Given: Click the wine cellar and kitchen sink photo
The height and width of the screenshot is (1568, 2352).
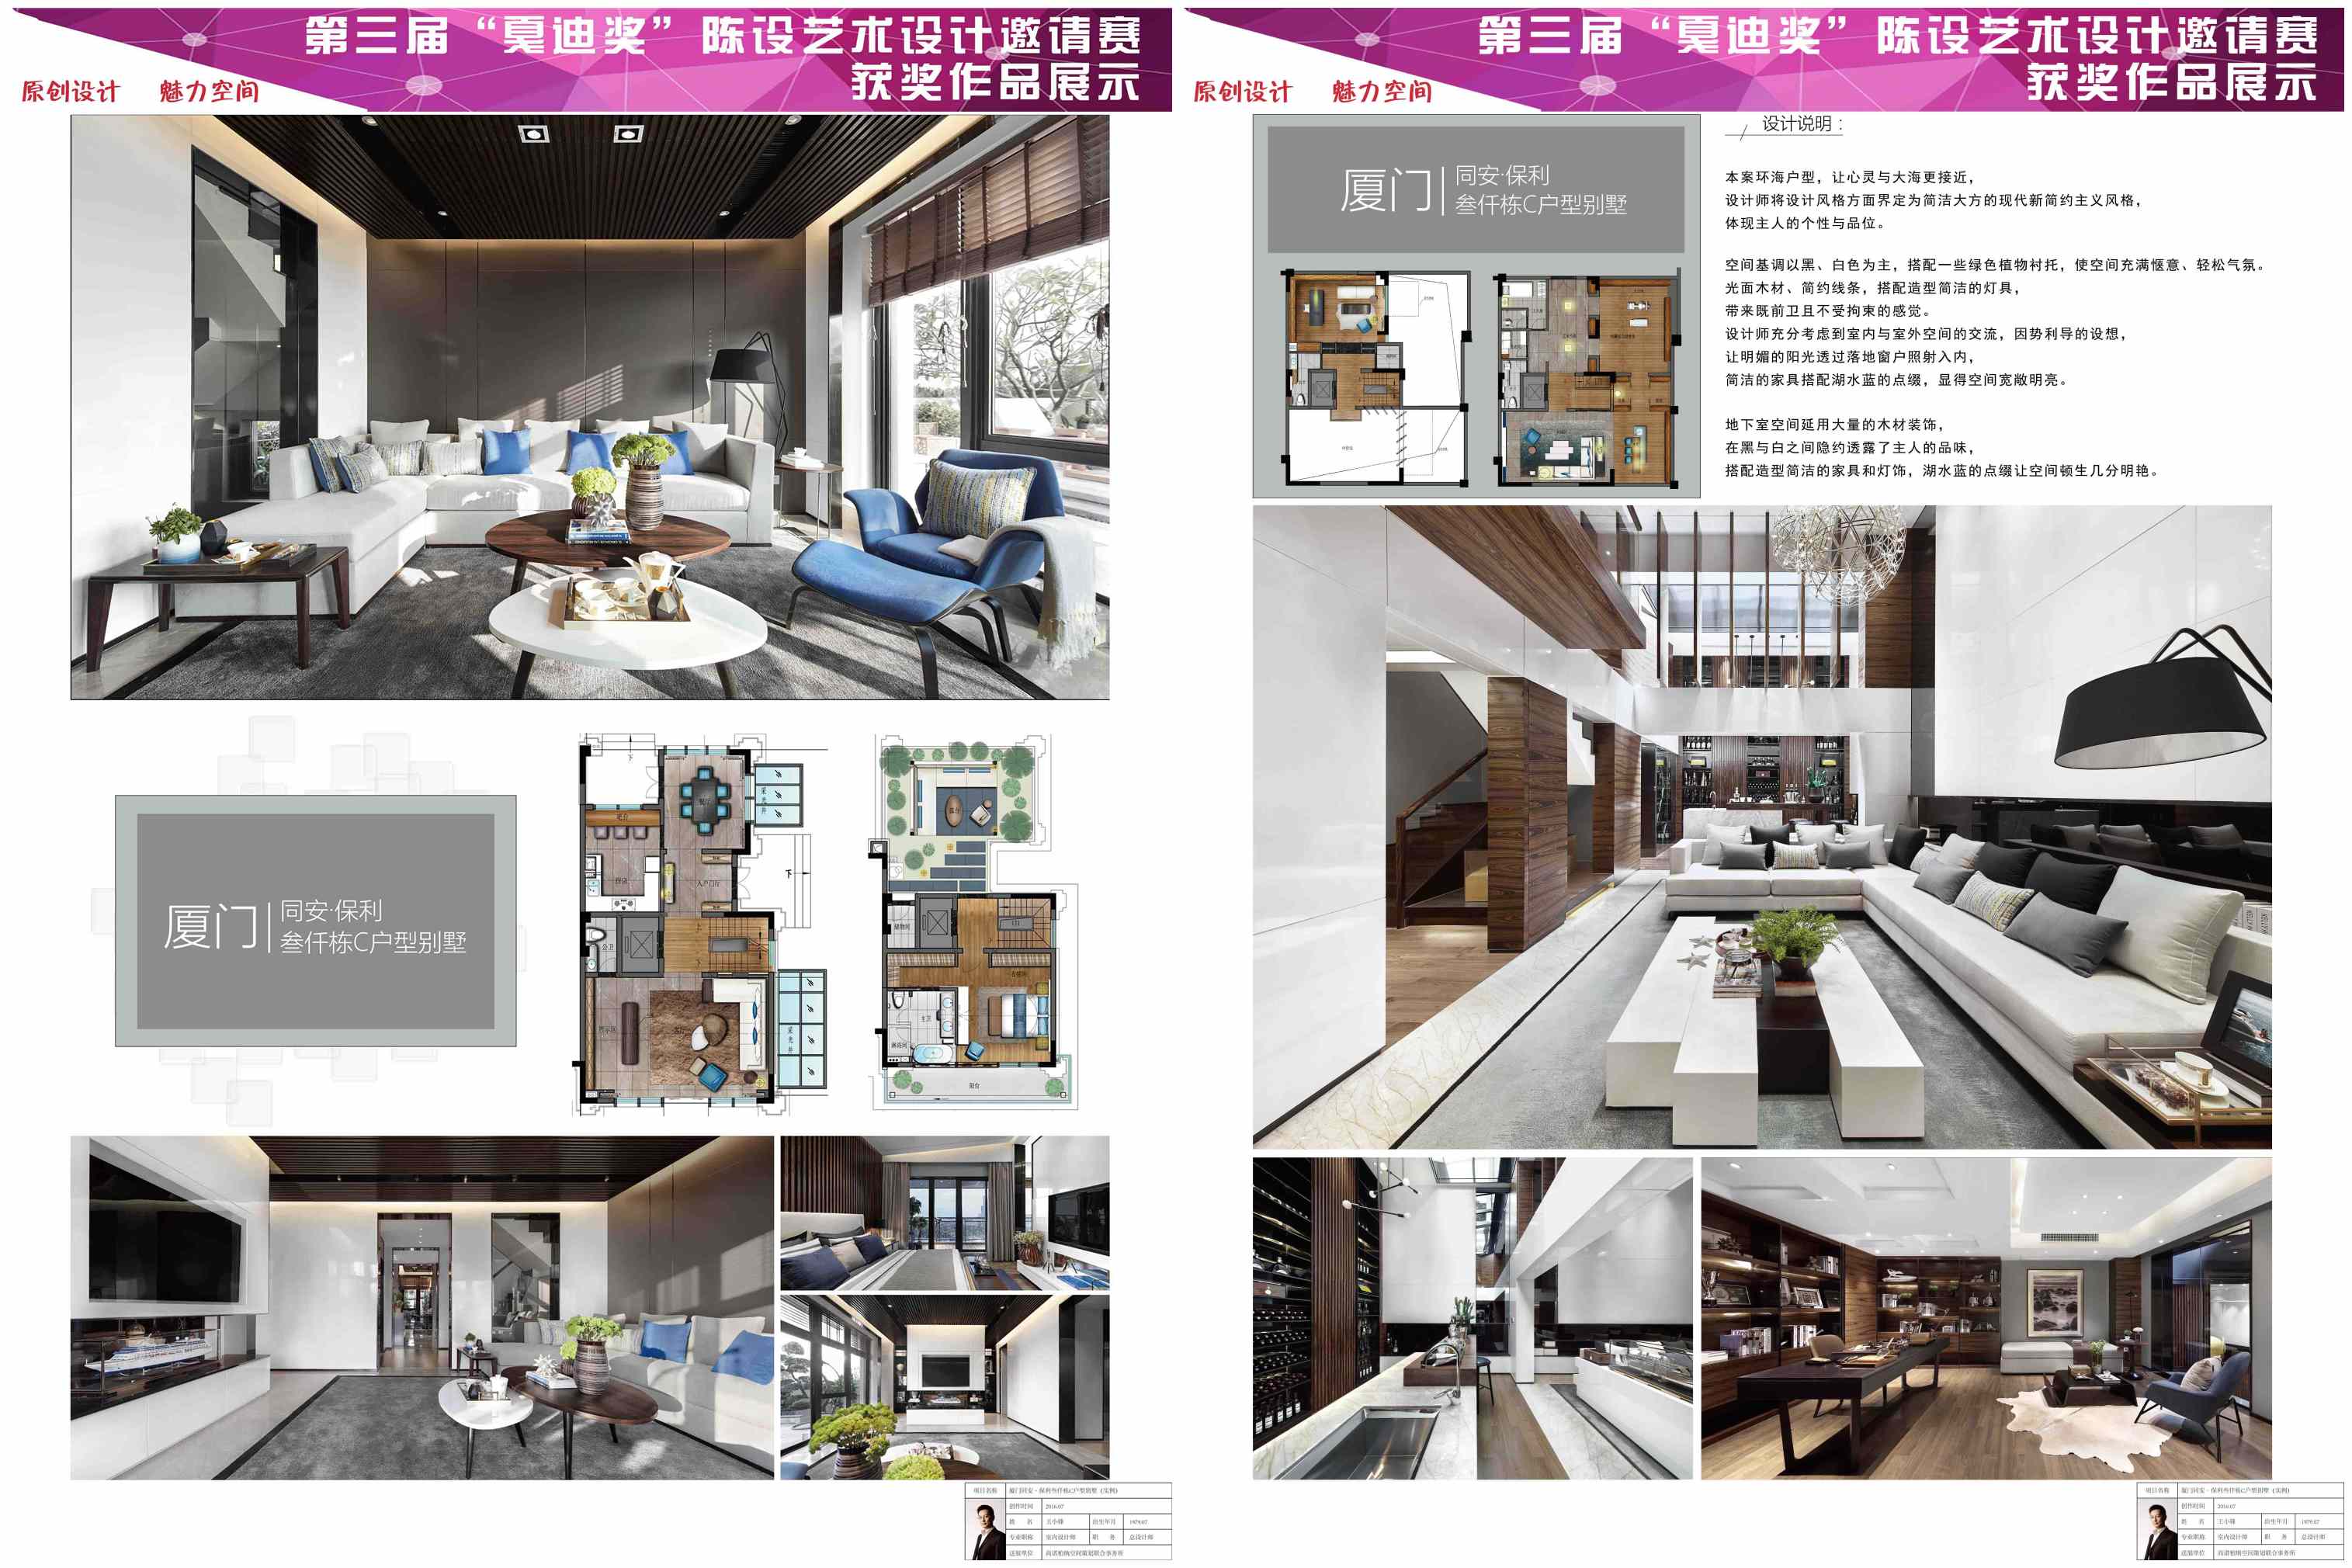Looking at the screenshot, I should (x=1472, y=1318).
